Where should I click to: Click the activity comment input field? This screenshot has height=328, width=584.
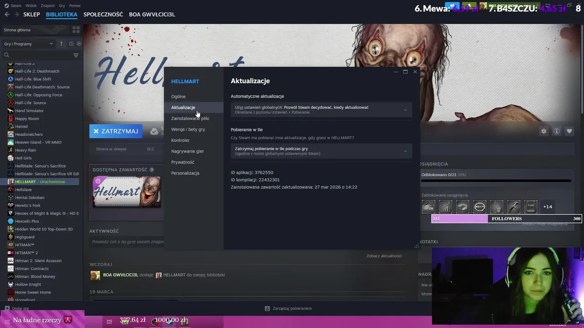pos(127,242)
